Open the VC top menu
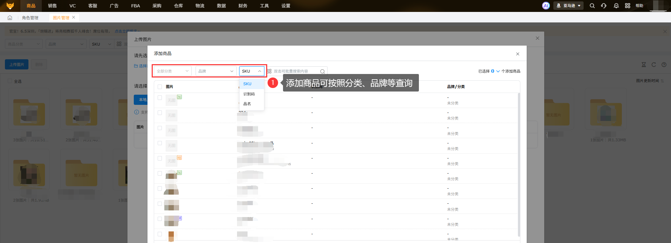Screen dimensions: 671x243 73,6
